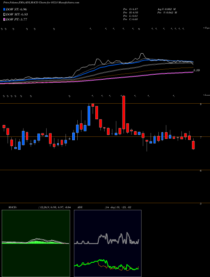Click the ADX '(14 day) 18, +25, -32' values

118,207
